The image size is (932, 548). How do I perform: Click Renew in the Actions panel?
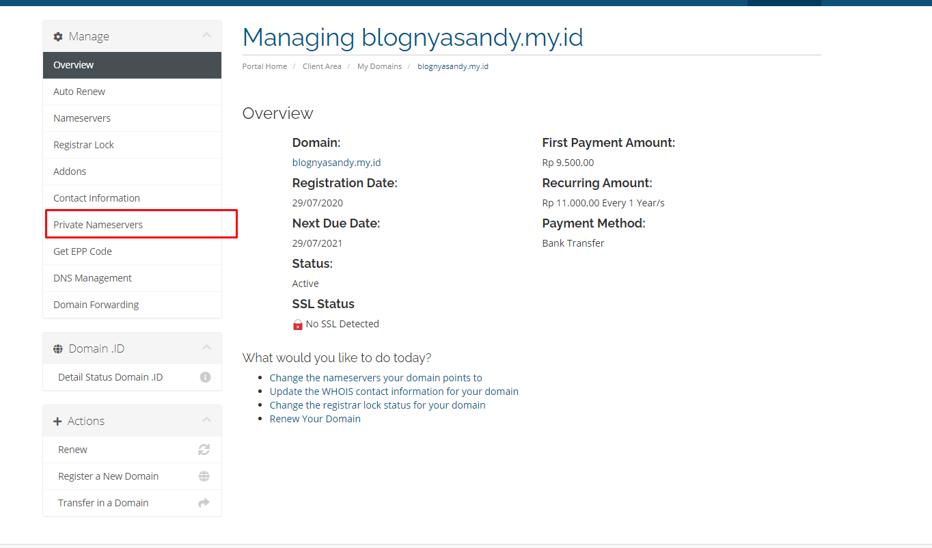pyautogui.click(x=132, y=450)
